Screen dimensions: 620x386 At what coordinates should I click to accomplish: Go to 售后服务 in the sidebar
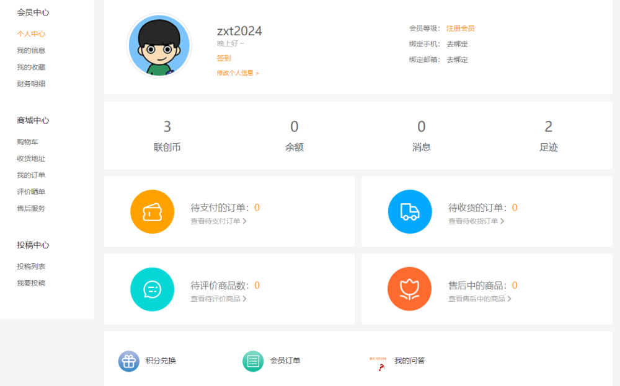[31, 208]
